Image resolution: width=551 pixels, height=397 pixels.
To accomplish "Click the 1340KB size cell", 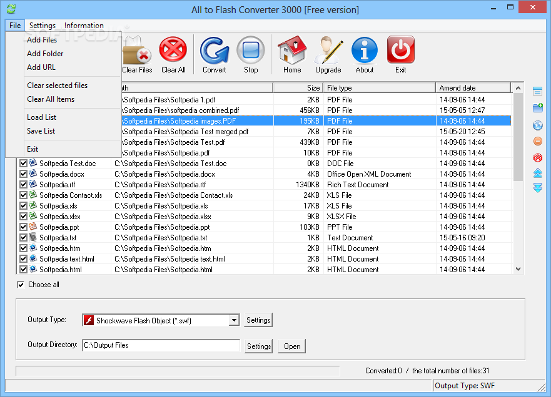I will [308, 185].
